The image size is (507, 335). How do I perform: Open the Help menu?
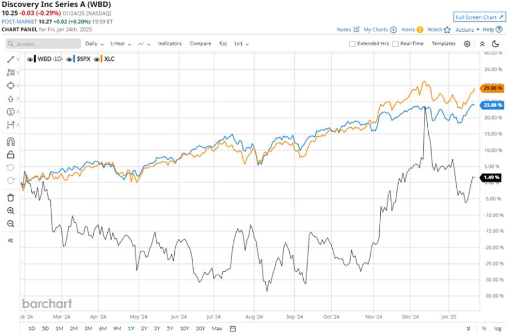pos(492,30)
